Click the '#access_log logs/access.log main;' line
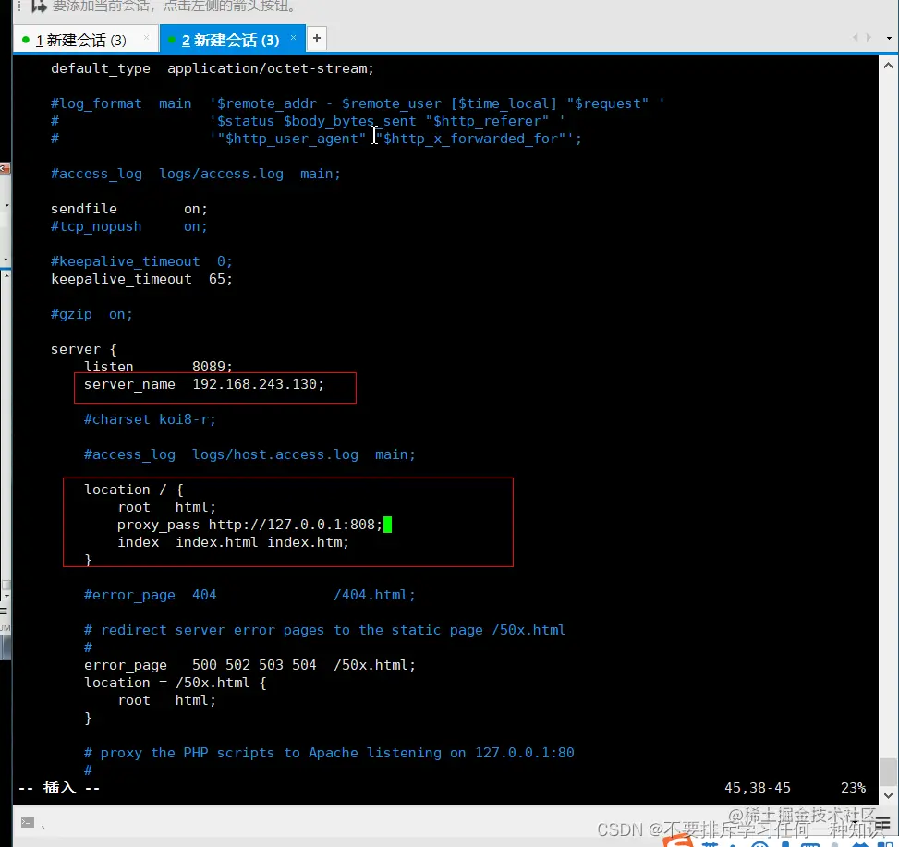The width and height of the screenshot is (899, 847). click(x=196, y=175)
